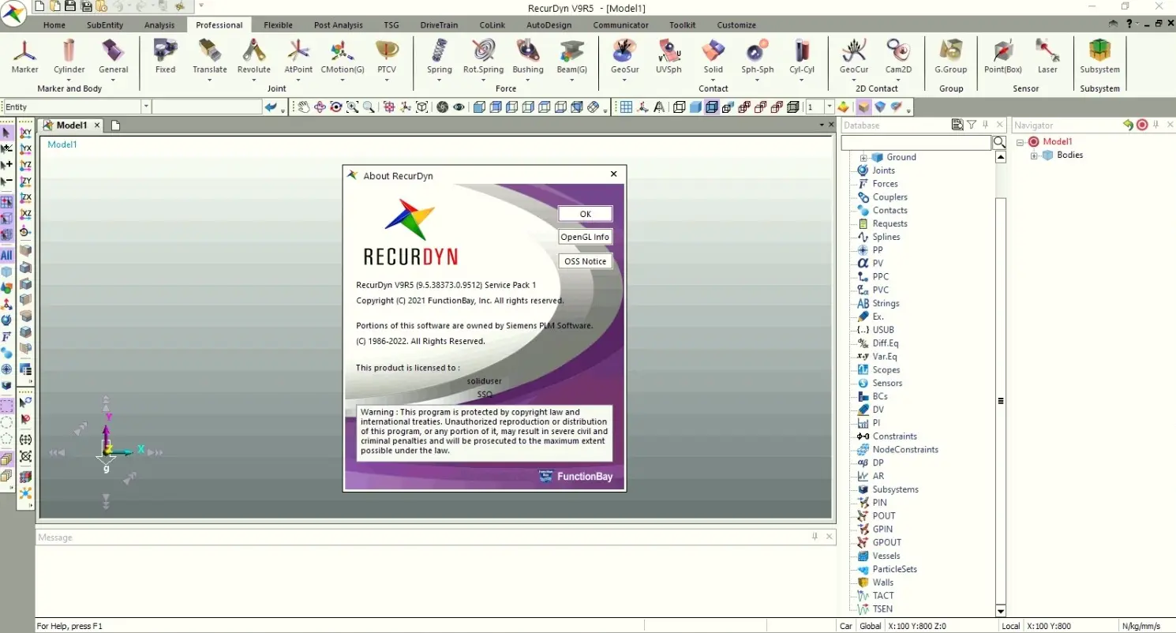
Task: Click the command input field in toolbar
Action: [x=207, y=107]
